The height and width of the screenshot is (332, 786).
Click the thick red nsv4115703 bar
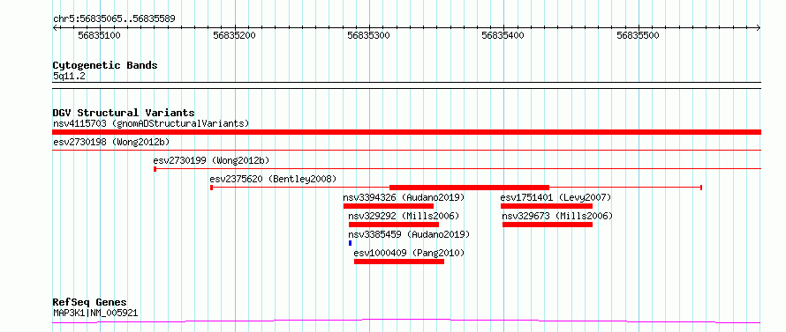click(x=406, y=132)
